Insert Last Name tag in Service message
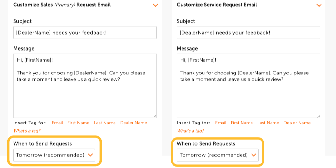 coord(268,123)
